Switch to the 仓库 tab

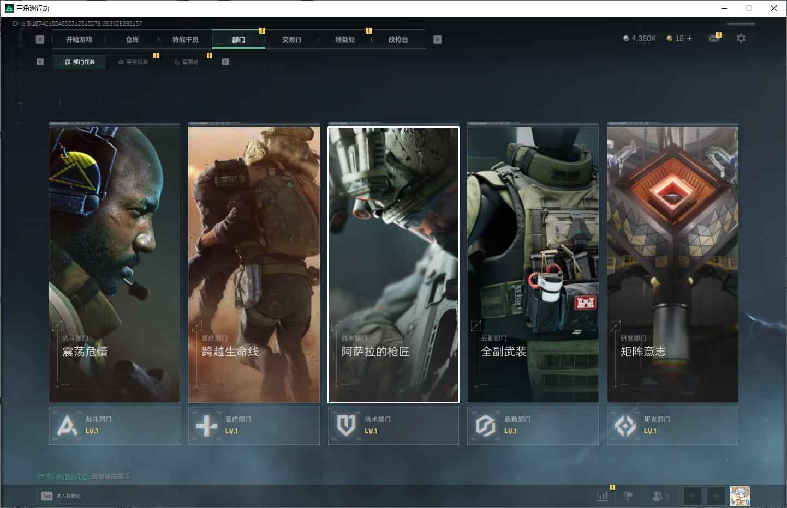[x=132, y=39]
